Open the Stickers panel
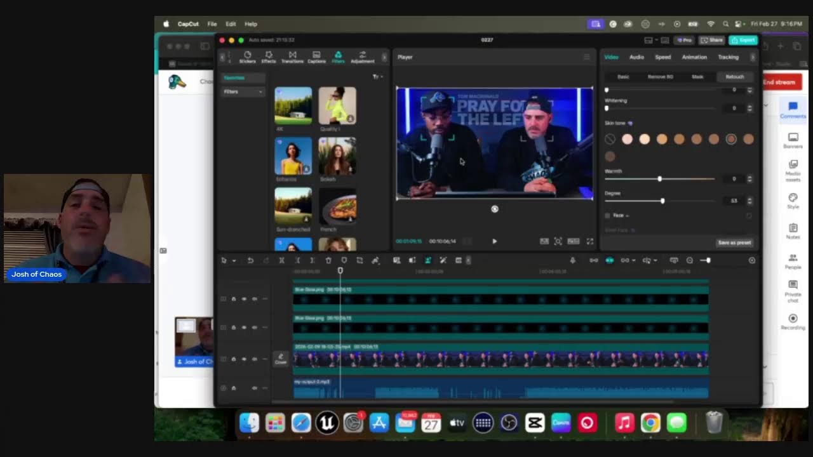 pyautogui.click(x=247, y=57)
